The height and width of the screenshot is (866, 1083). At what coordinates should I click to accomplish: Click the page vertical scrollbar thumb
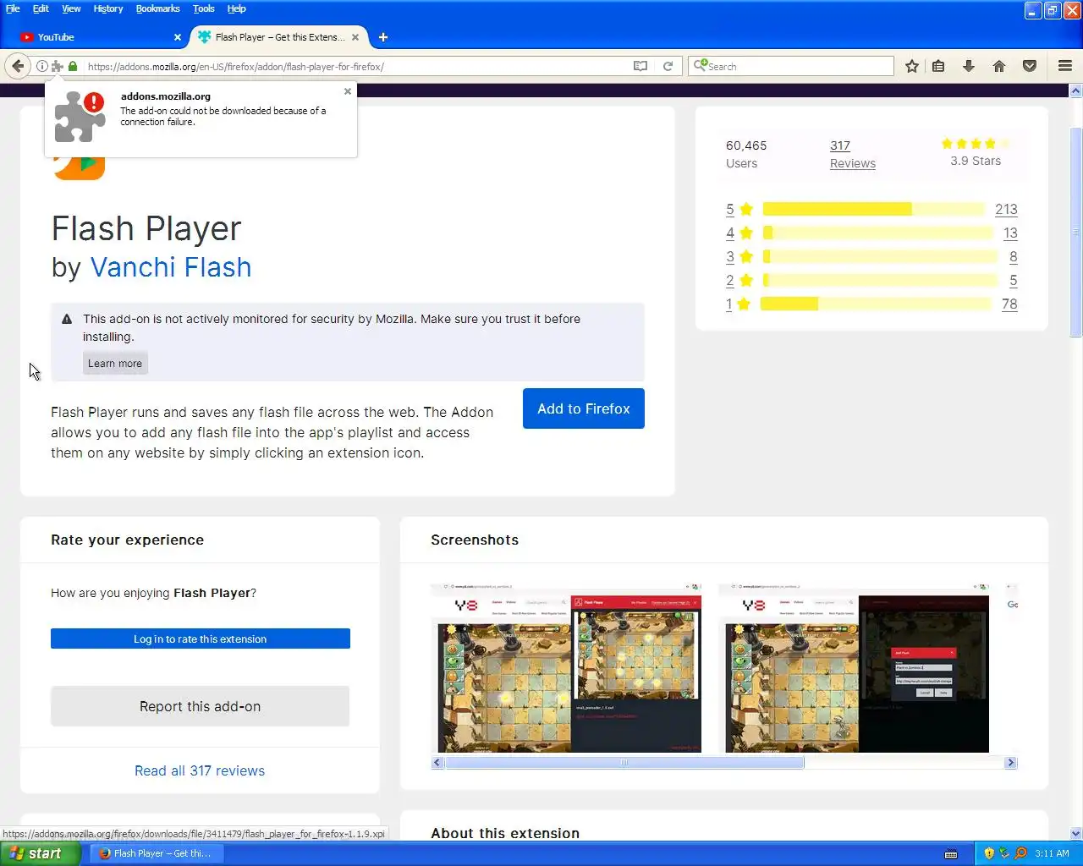coord(1076,233)
